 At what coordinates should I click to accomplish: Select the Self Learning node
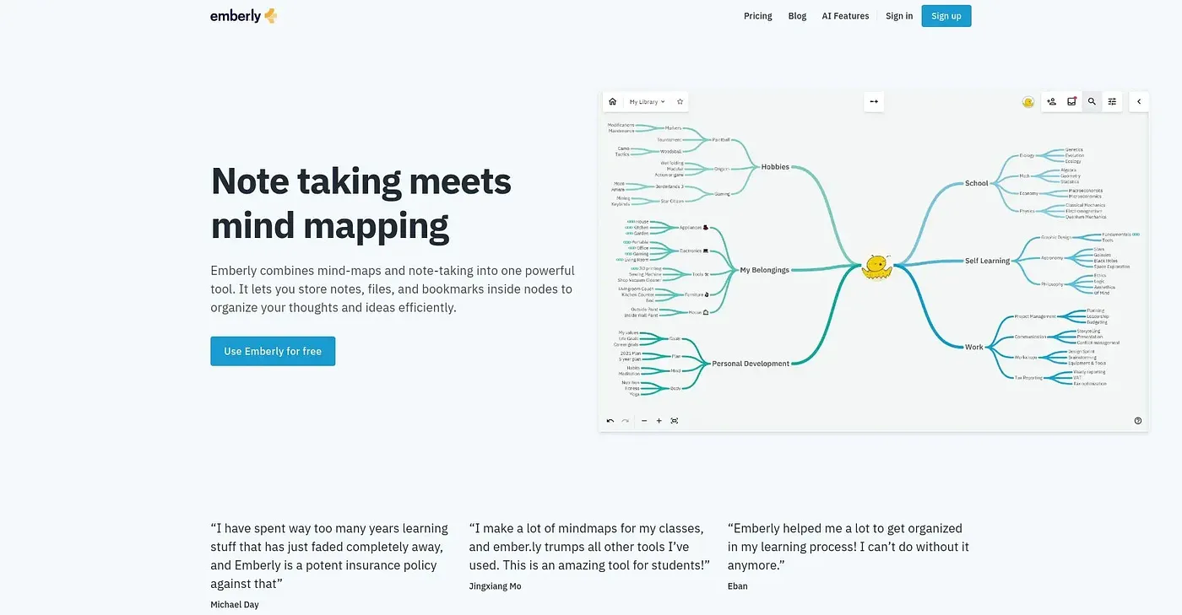click(988, 261)
